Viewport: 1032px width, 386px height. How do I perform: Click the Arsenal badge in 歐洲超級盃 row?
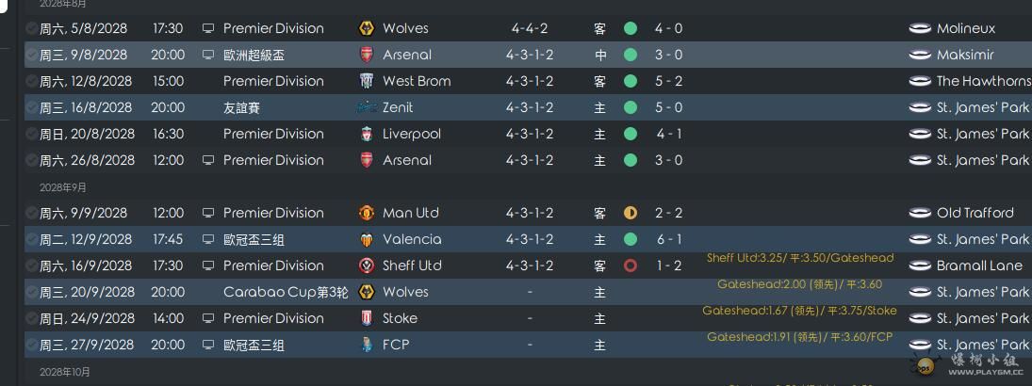(x=367, y=55)
